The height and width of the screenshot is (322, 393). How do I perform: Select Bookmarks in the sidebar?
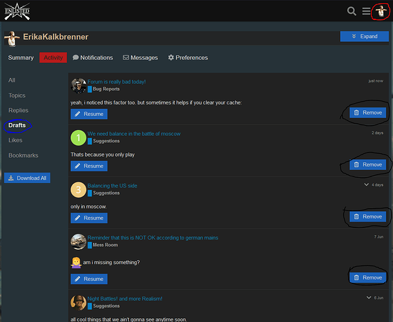pos(23,155)
